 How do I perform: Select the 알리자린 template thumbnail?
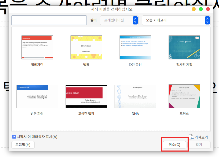37,47
